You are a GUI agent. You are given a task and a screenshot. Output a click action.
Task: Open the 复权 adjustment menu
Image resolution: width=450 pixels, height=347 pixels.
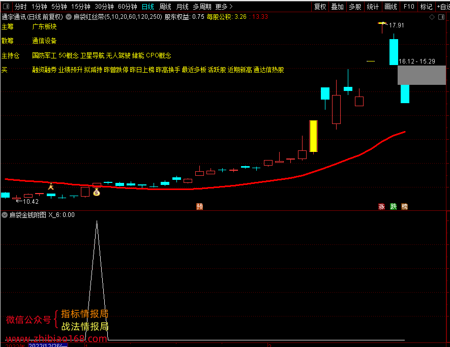(320, 7)
